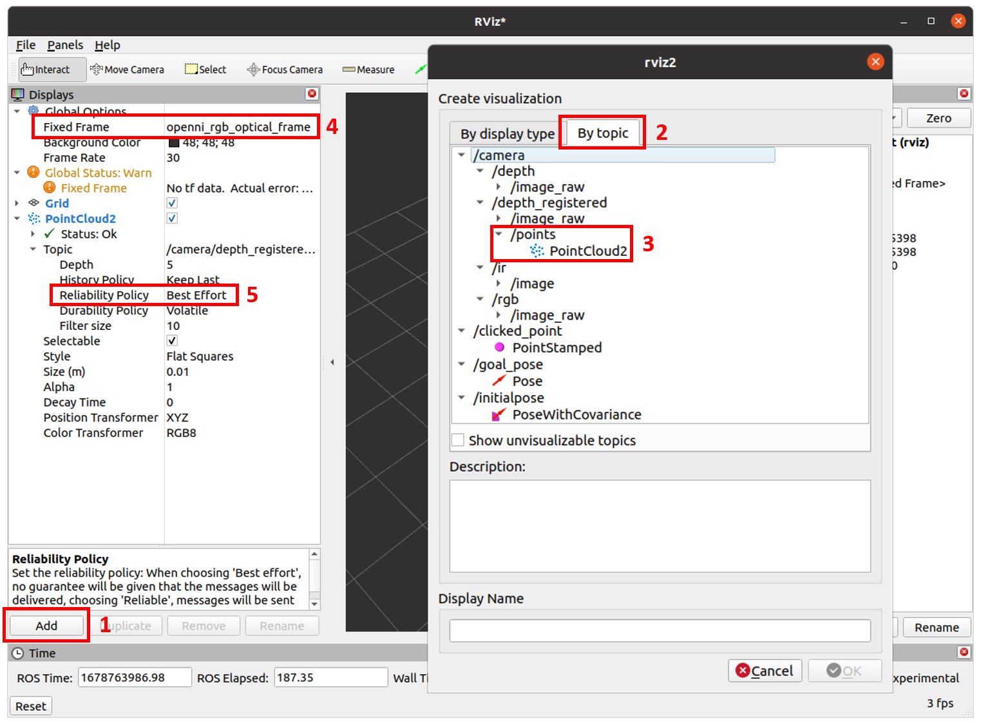The width and height of the screenshot is (981, 725).
Task: Close the Time panel
Action: [964, 652]
